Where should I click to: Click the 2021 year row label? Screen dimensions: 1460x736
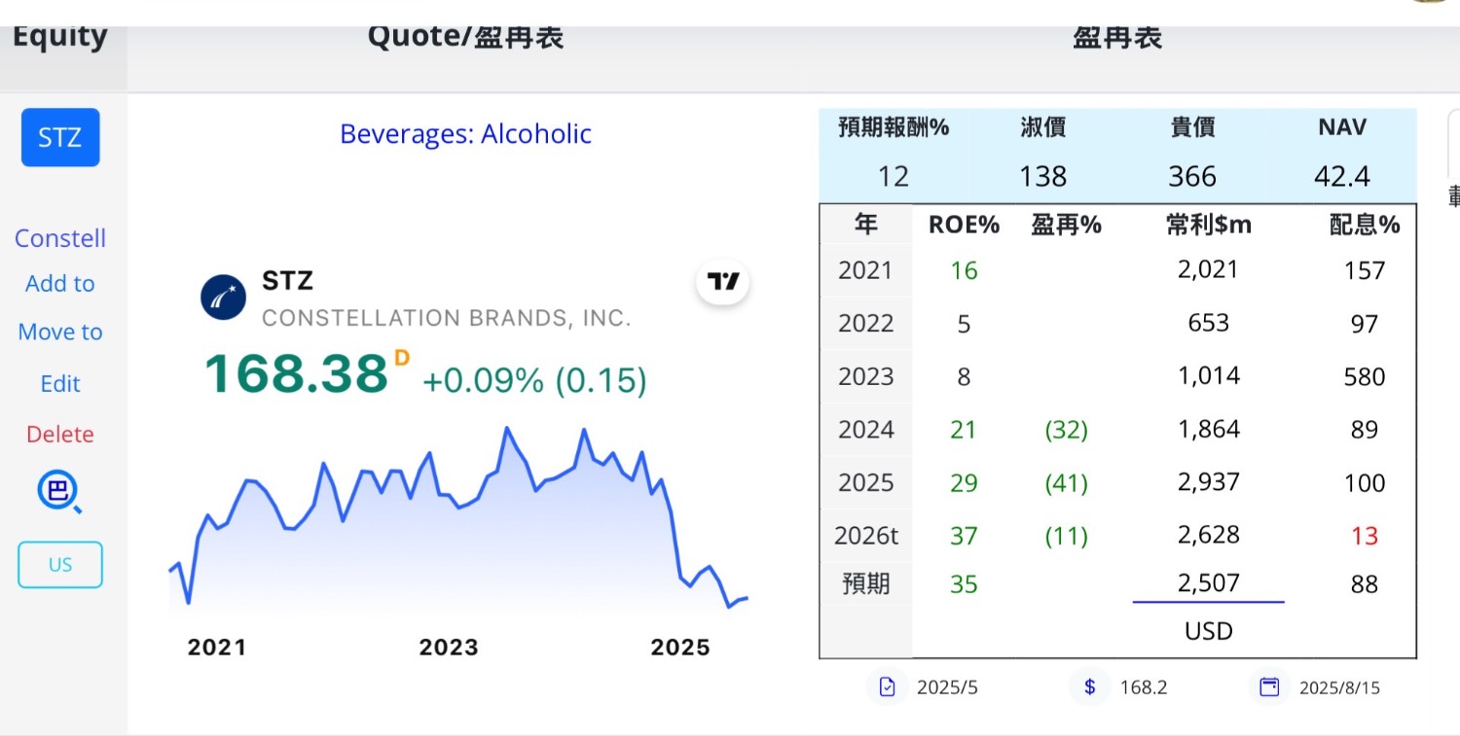tap(866, 270)
